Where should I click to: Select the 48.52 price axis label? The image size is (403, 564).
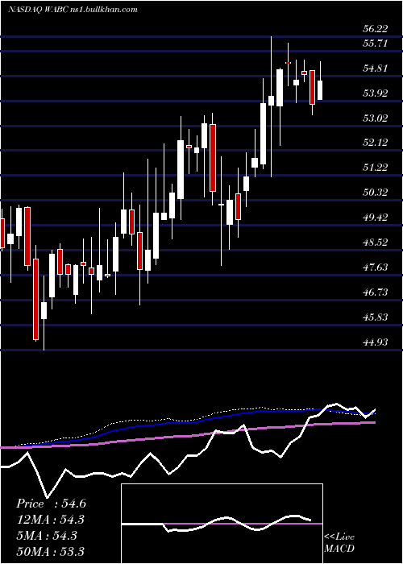(x=376, y=243)
